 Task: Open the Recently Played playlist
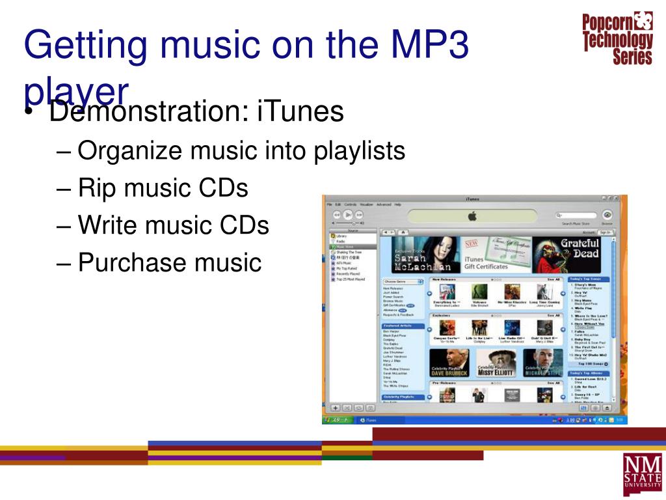click(x=353, y=274)
